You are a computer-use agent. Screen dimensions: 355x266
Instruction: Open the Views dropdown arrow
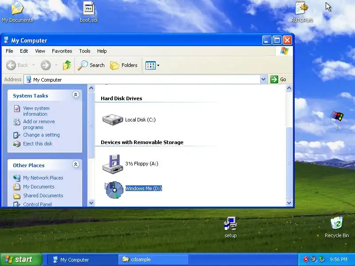click(x=158, y=66)
